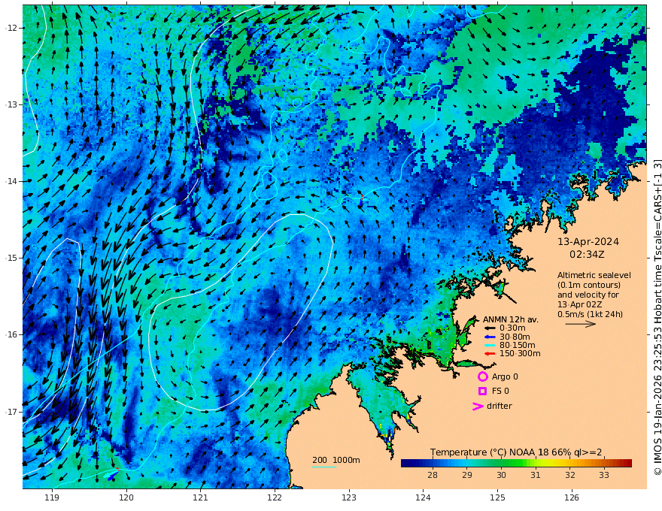This screenshot has width=662, height=511.
Task: Click the longitude axis label '123'
Action: click(x=349, y=497)
